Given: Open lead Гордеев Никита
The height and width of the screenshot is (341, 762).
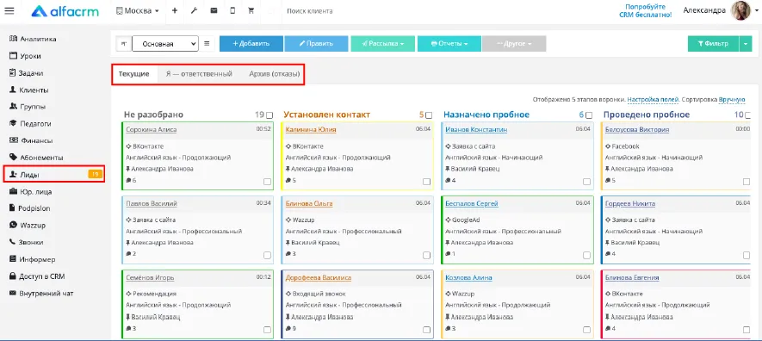Looking at the screenshot, I should point(630,203).
